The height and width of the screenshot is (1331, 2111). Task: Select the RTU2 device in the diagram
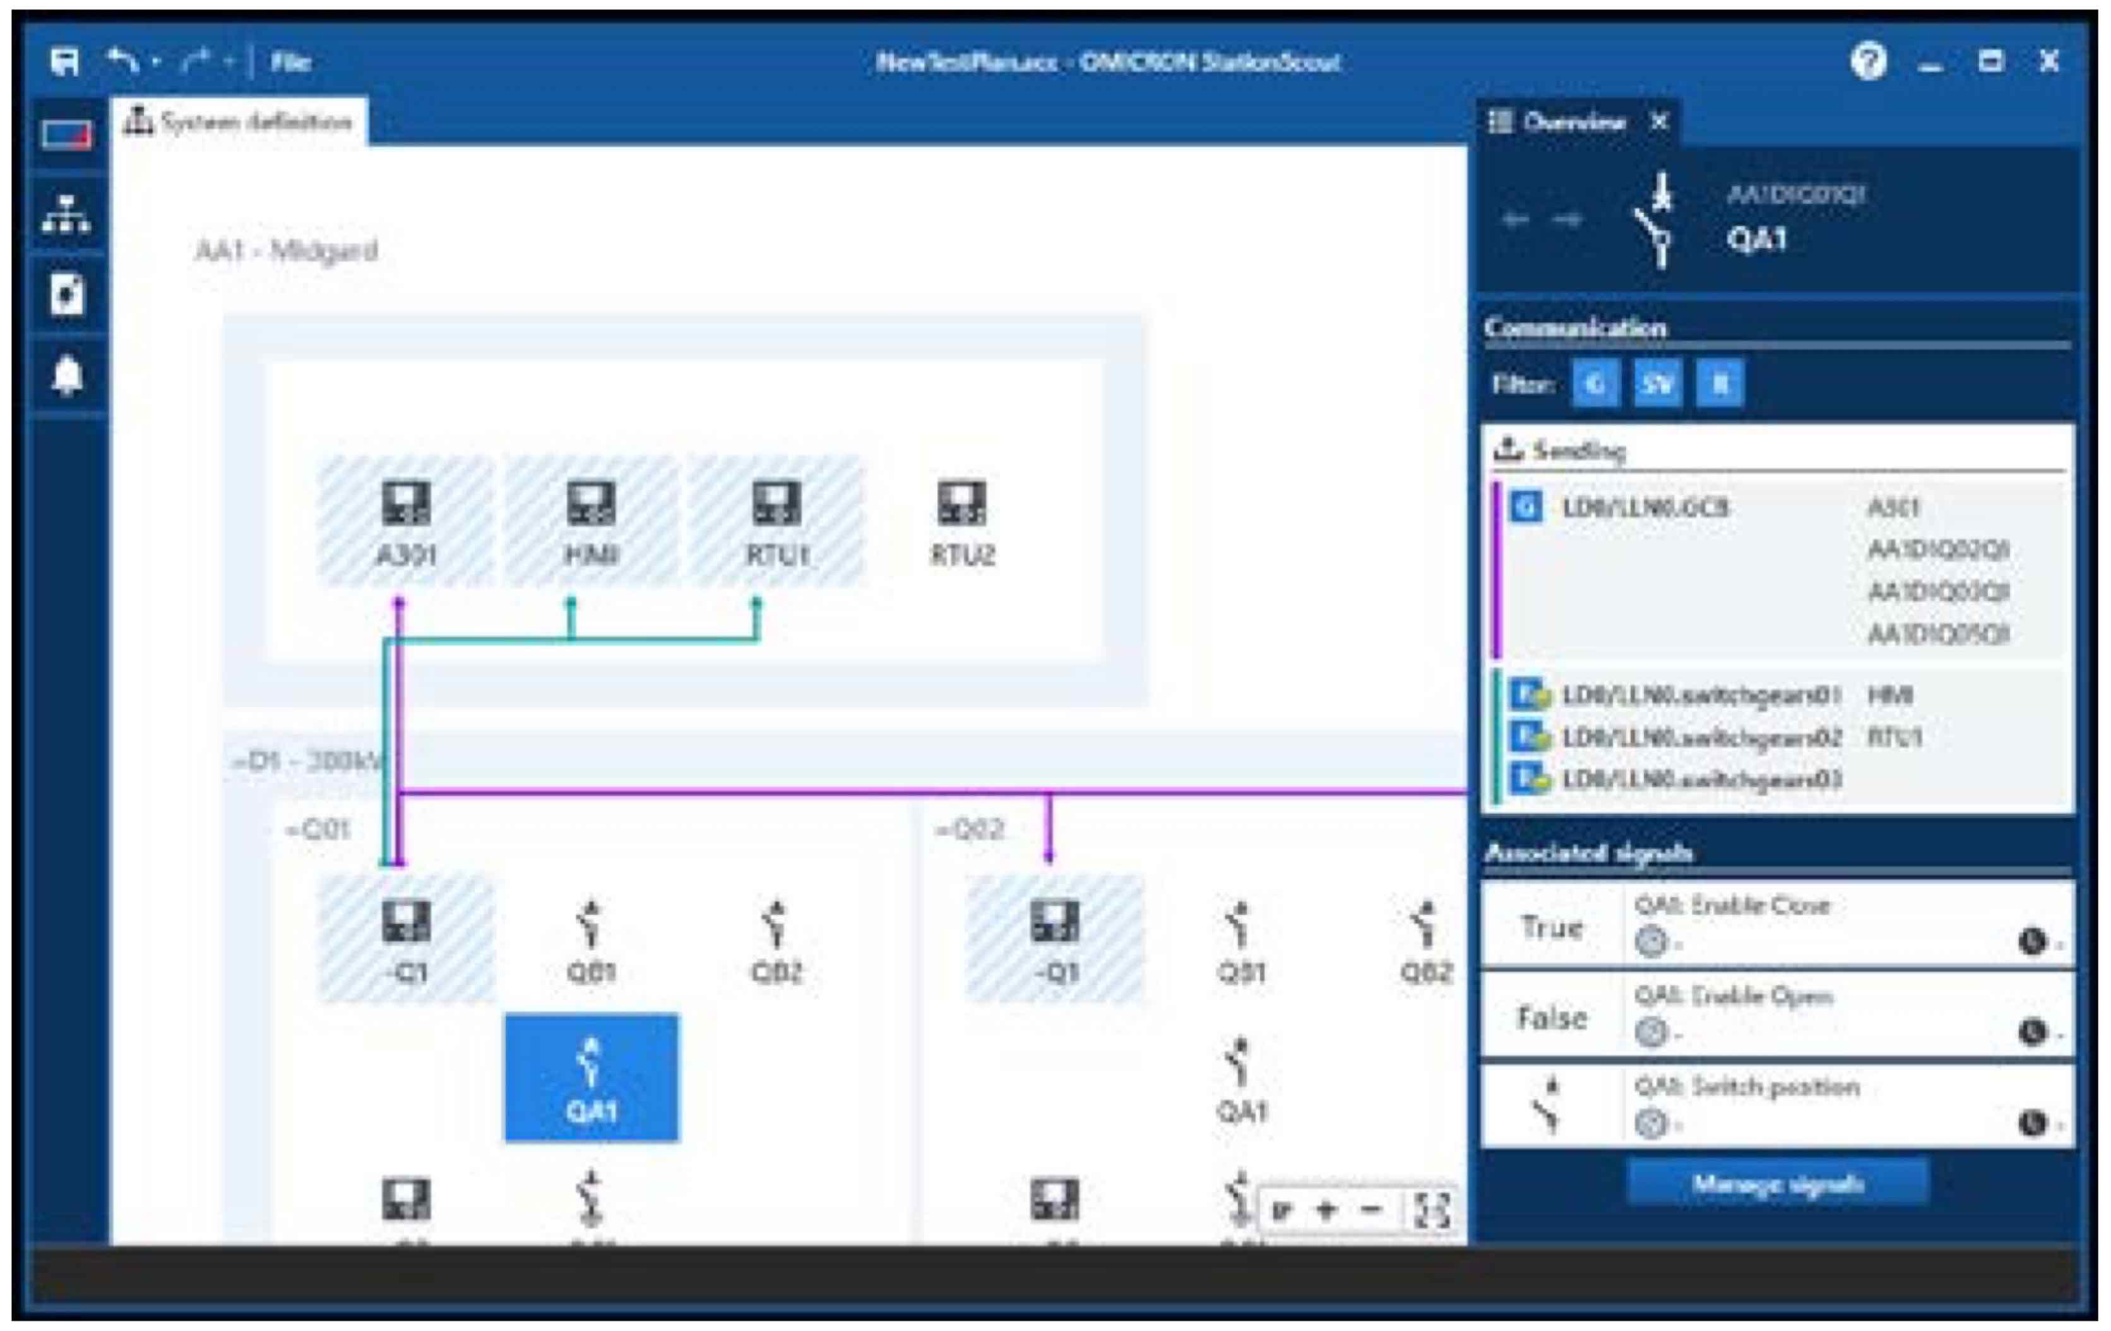point(963,523)
